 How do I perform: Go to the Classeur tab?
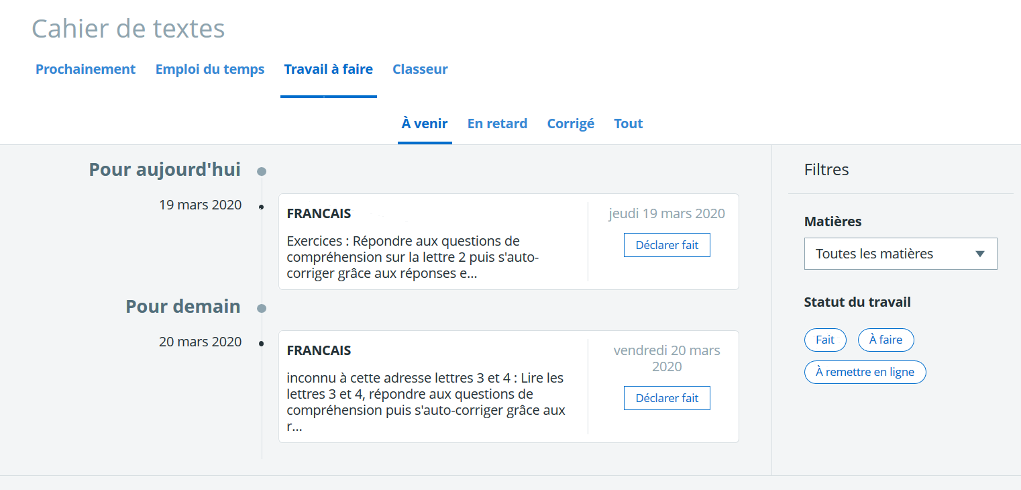420,69
